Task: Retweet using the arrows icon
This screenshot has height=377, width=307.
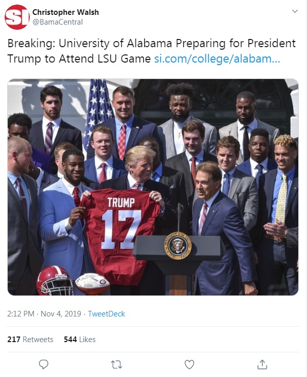Action: [x=117, y=365]
